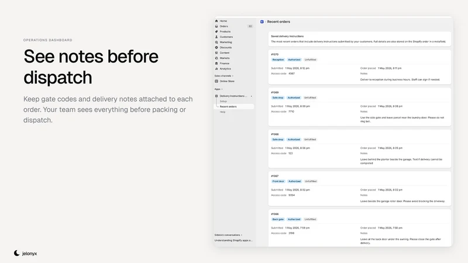Click the Safe drop badge on order #1069
The image size is (468, 263).
(x=277, y=98)
